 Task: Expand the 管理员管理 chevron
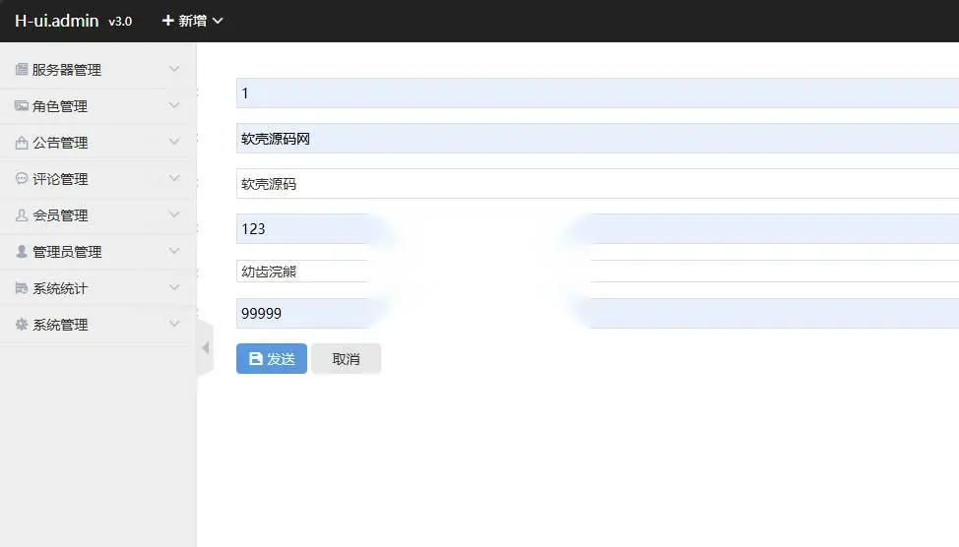point(174,251)
